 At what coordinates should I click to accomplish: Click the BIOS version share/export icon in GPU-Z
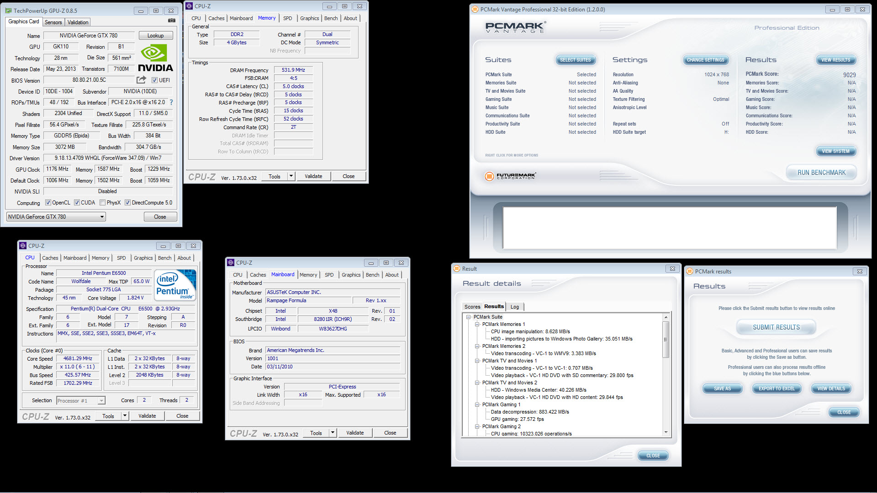pyautogui.click(x=142, y=80)
